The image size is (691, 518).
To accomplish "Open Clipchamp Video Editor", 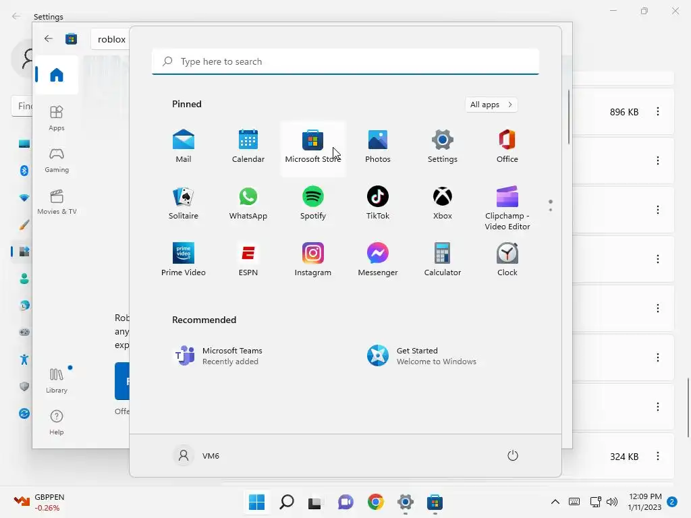I will pos(507,209).
